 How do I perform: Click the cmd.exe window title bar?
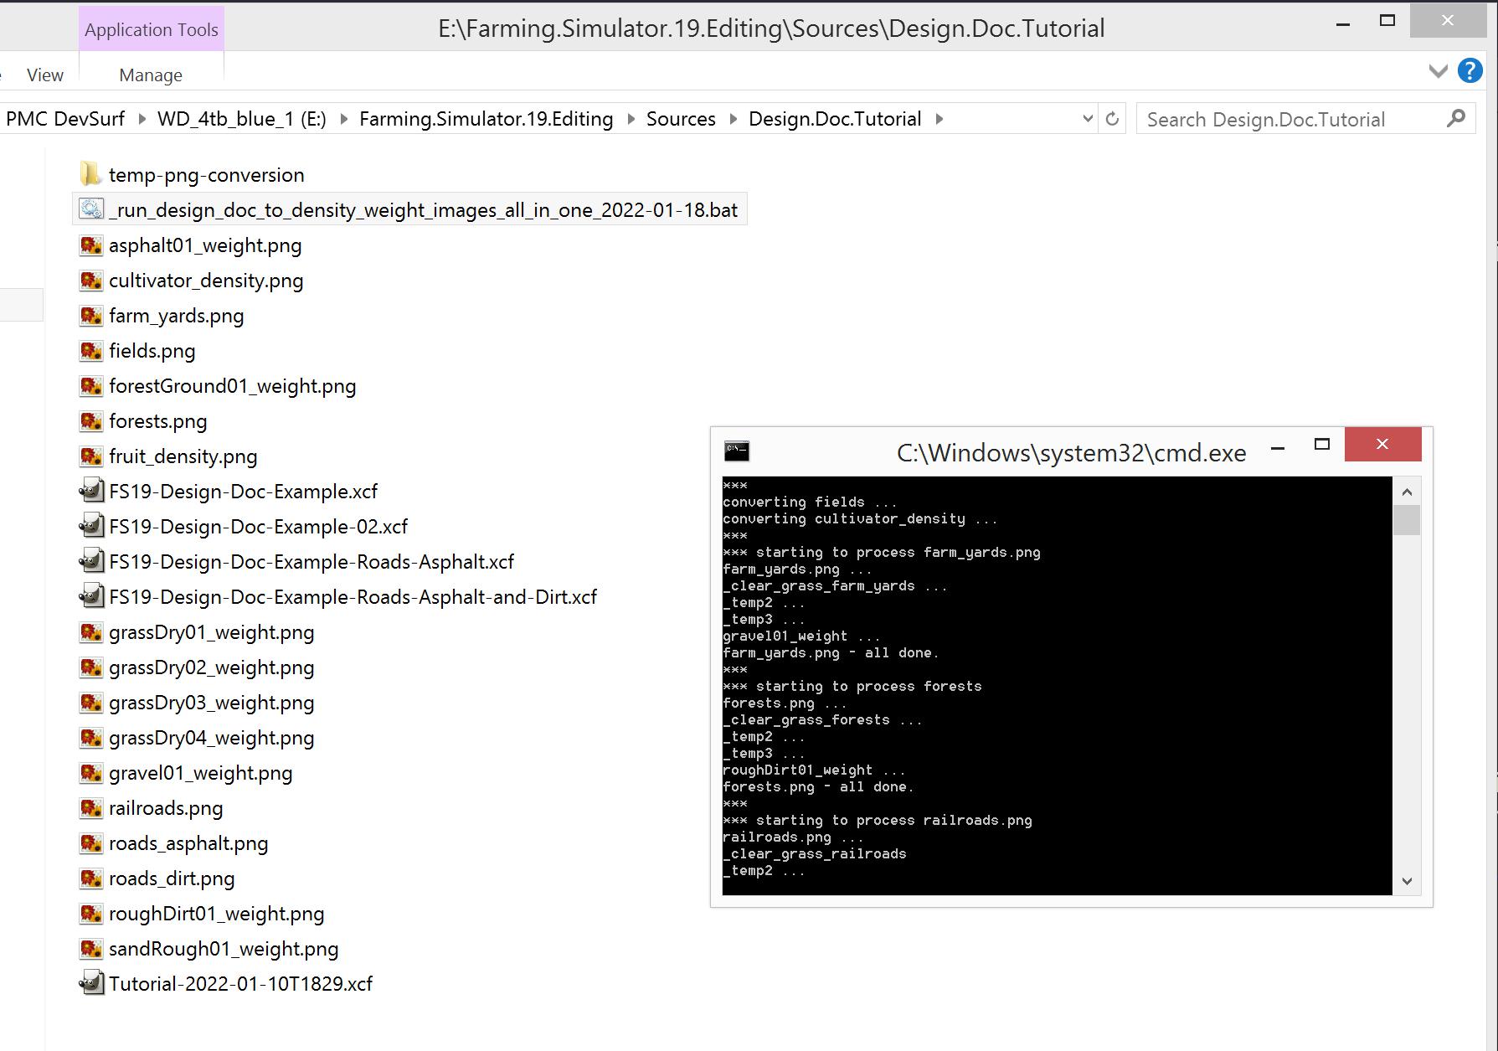coord(1071,452)
